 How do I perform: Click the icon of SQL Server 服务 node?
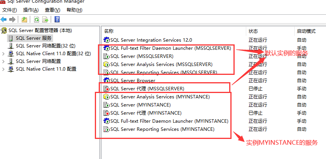click(11, 38)
